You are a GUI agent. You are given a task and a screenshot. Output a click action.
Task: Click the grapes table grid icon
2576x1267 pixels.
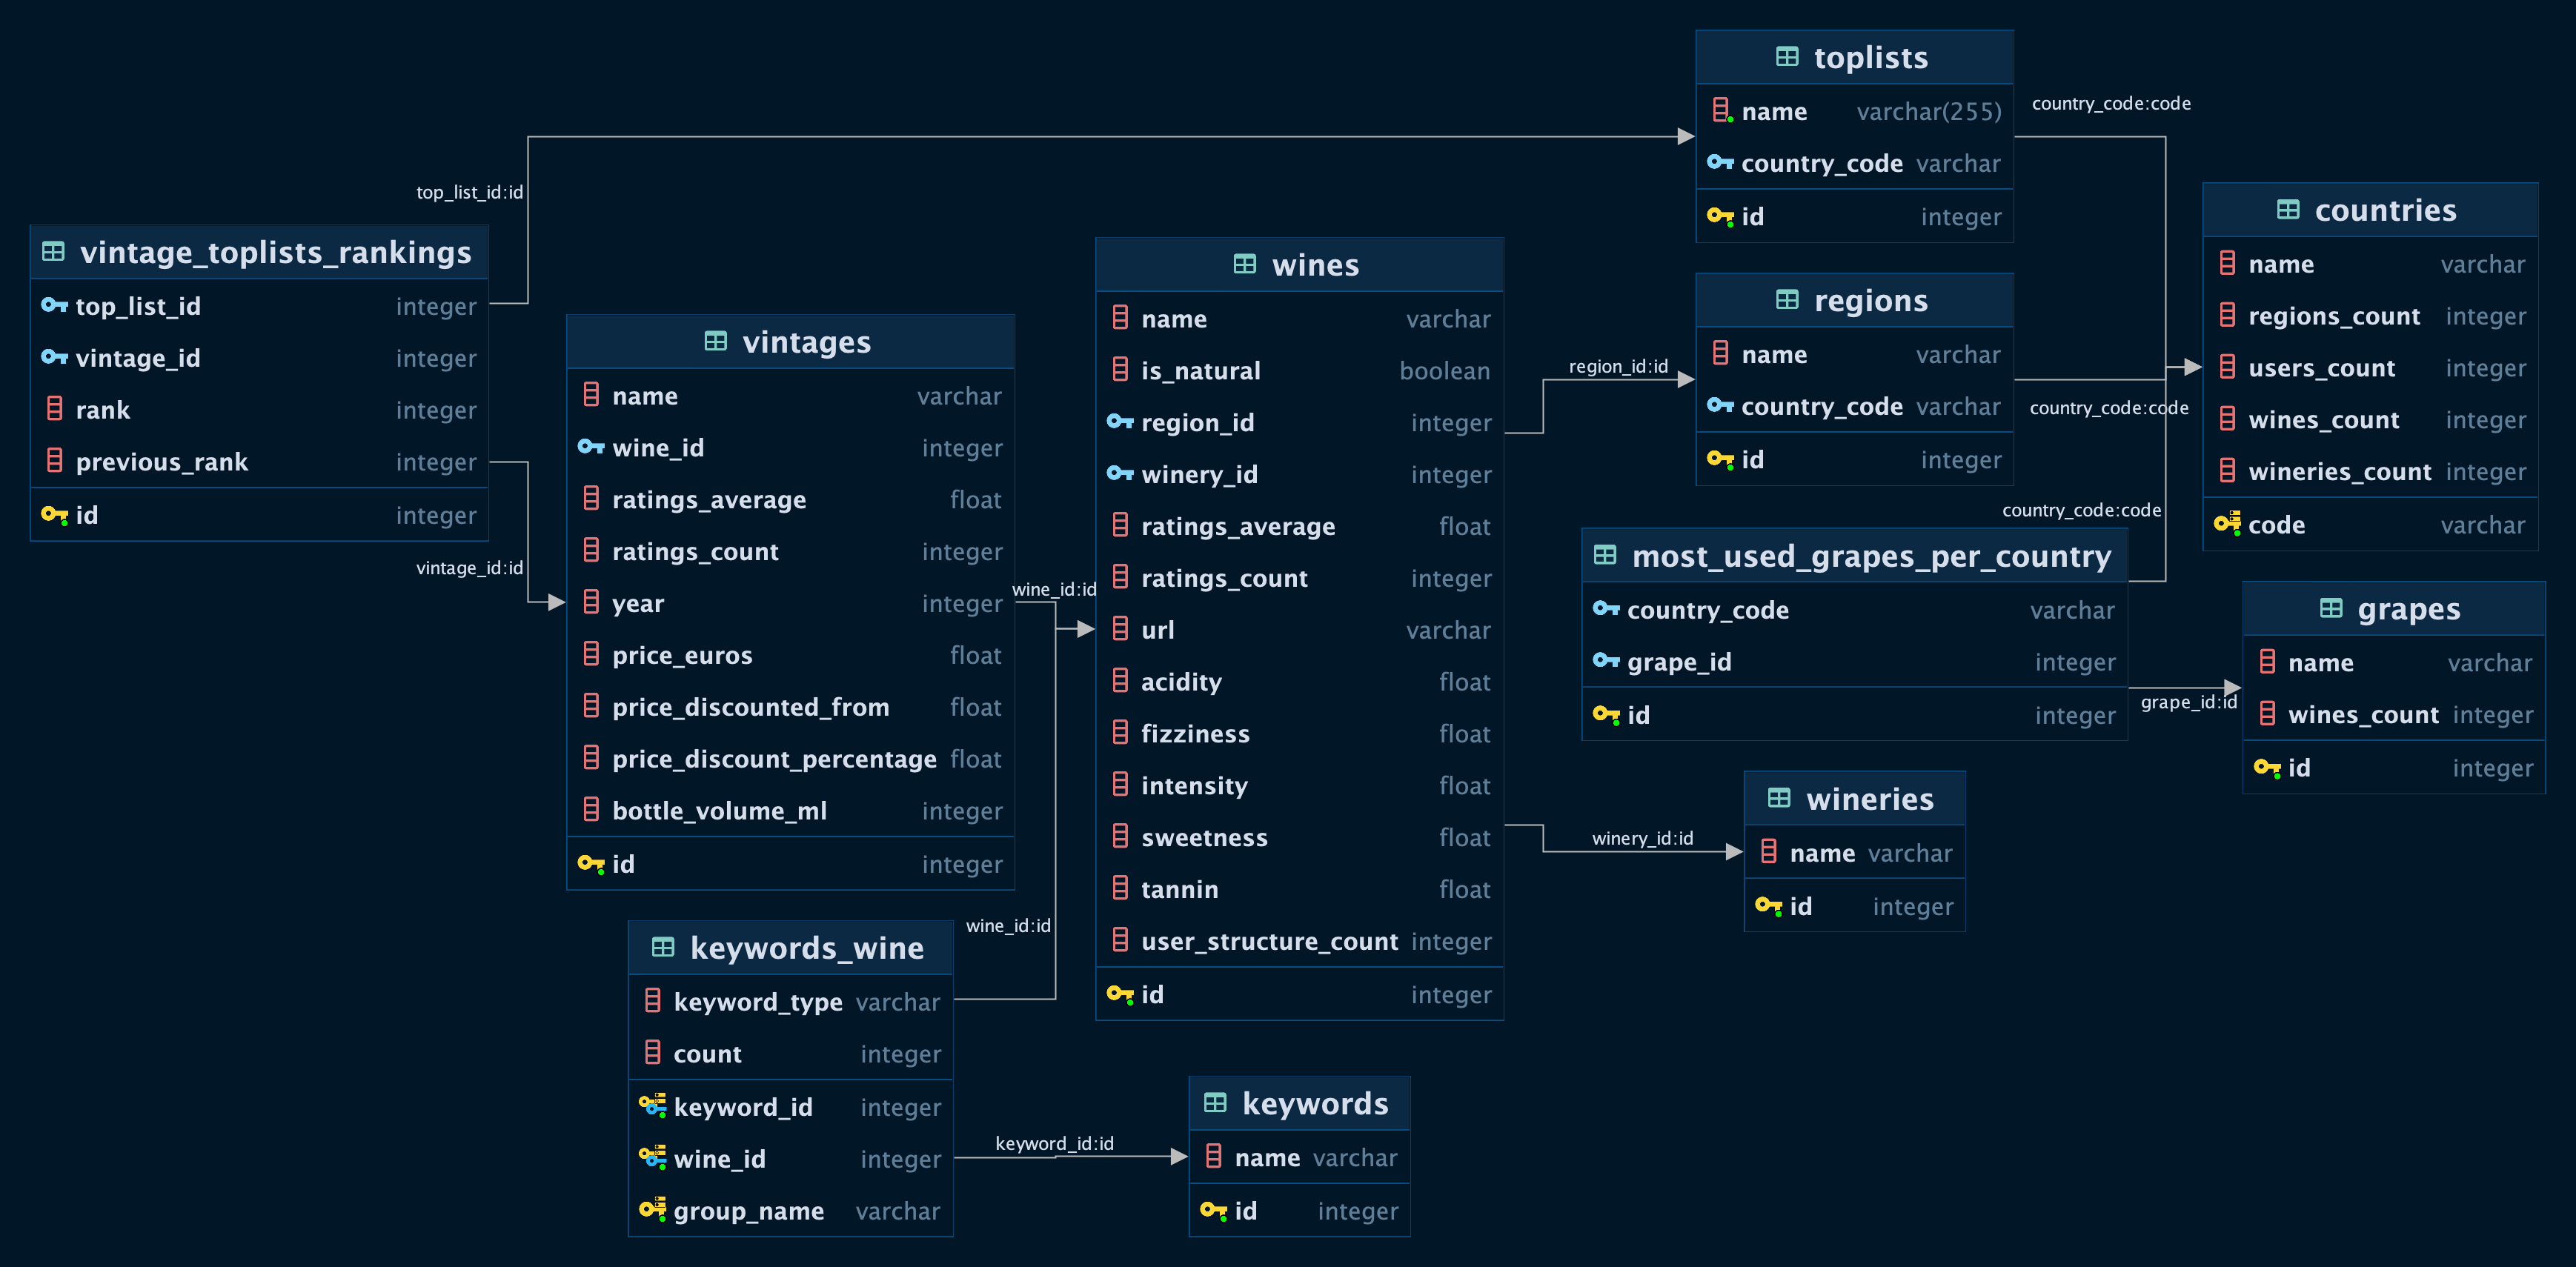point(2330,609)
